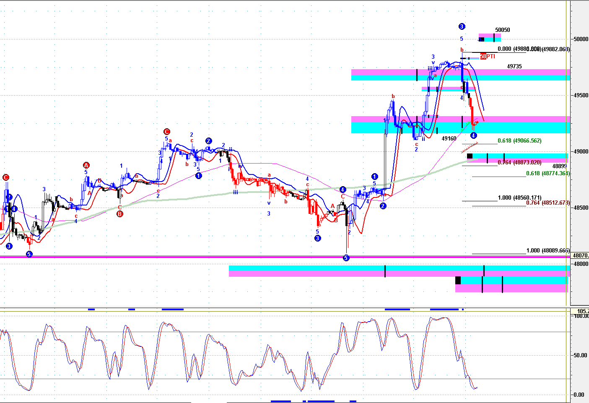Select the 0.764 (48512.673) dark red label
Screen dimensions: 589x403
548,203
